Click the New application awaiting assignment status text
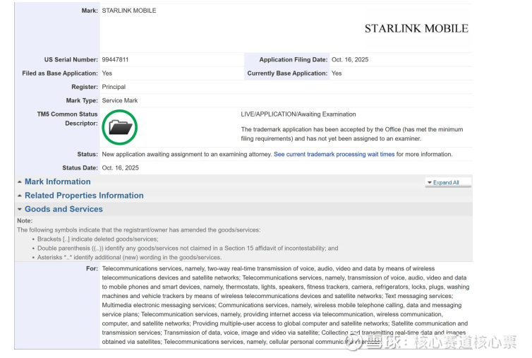Viewport: 532px width, 358px height. 187,154
